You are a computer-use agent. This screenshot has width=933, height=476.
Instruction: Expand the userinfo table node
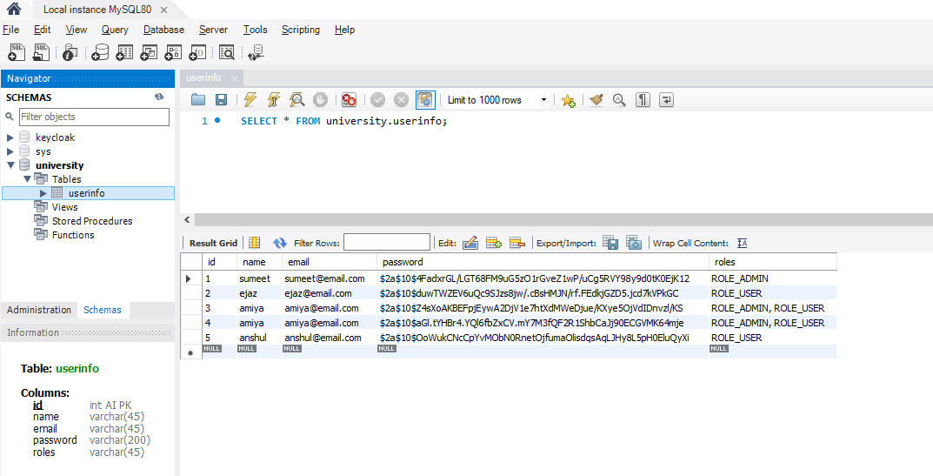43,193
